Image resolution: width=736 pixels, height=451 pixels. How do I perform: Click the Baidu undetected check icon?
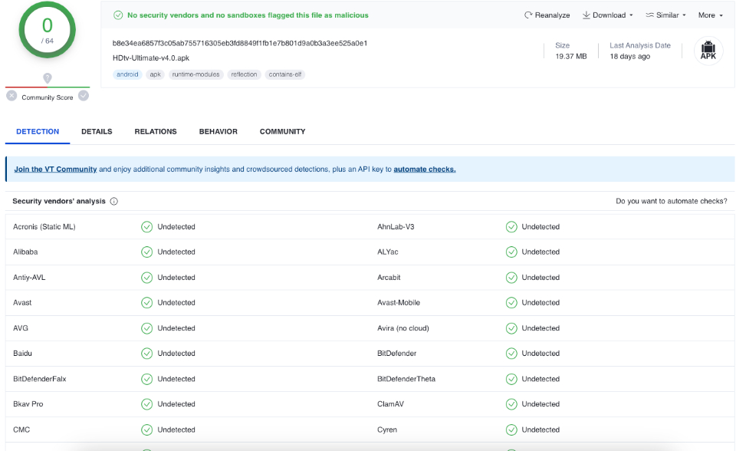coord(147,354)
